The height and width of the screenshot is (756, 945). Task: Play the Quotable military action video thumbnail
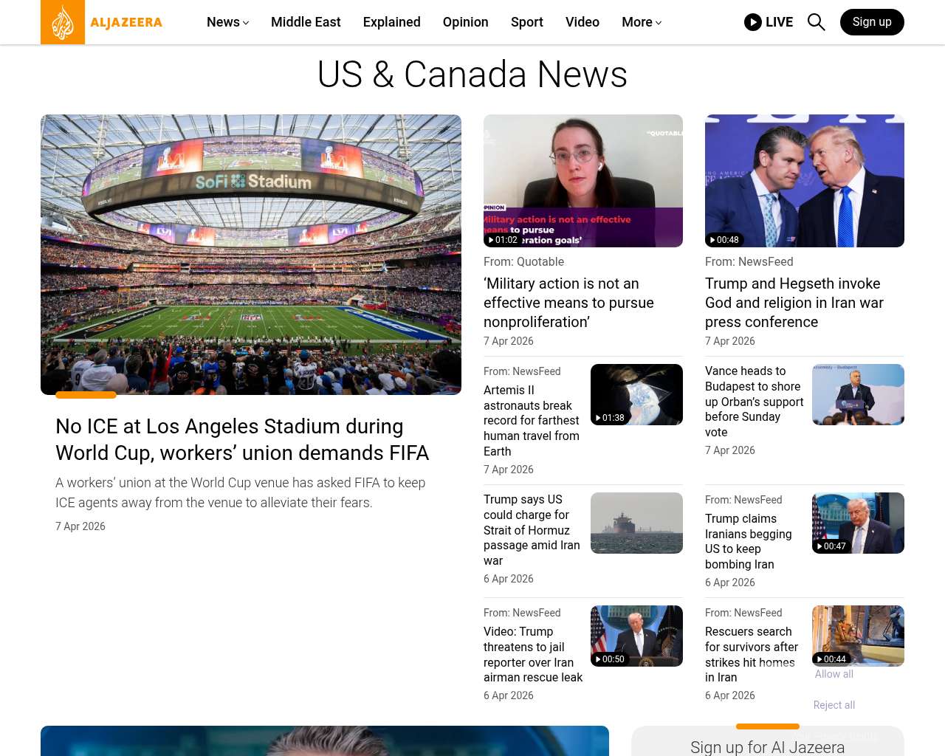(x=583, y=181)
